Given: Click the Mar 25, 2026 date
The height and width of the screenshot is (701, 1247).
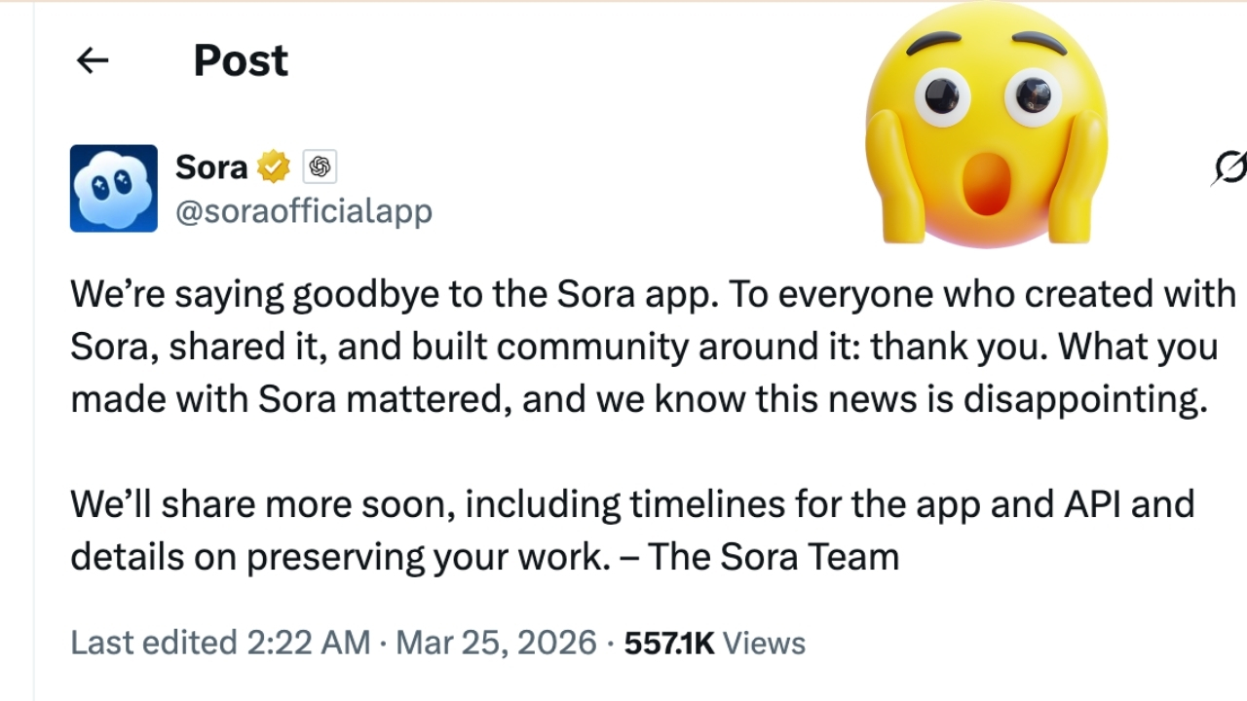Looking at the screenshot, I should click(496, 643).
